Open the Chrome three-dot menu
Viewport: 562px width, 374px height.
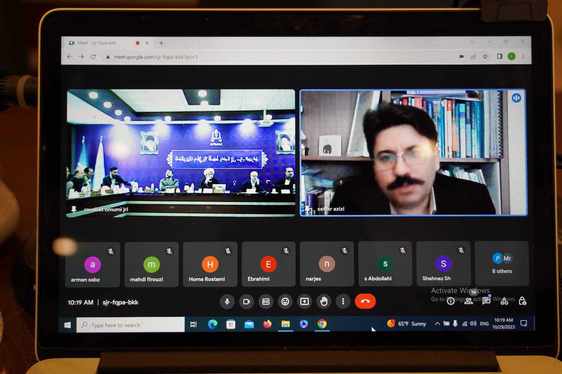coord(523,56)
